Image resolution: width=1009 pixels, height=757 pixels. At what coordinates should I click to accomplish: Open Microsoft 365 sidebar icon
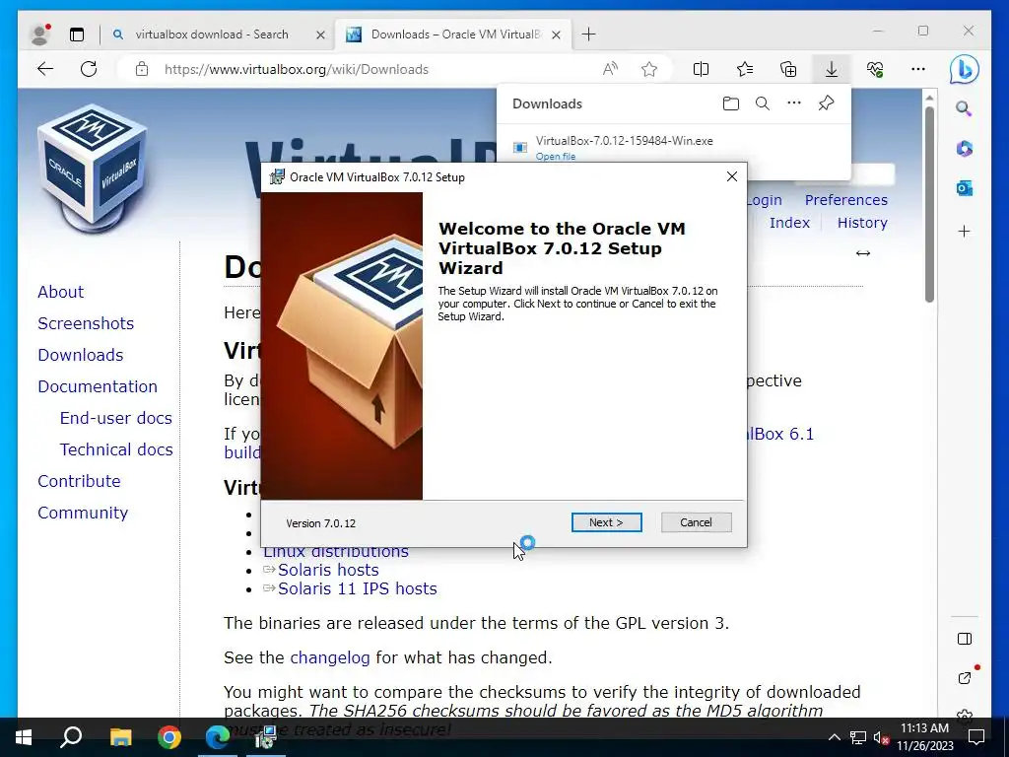964,149
